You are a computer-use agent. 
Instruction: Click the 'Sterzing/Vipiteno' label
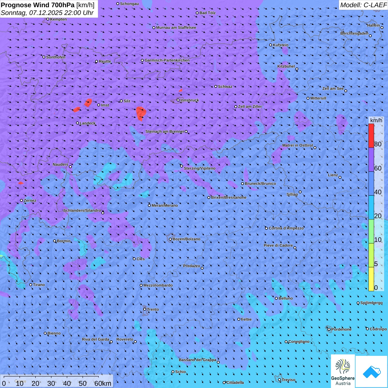(x=200, y=168)
